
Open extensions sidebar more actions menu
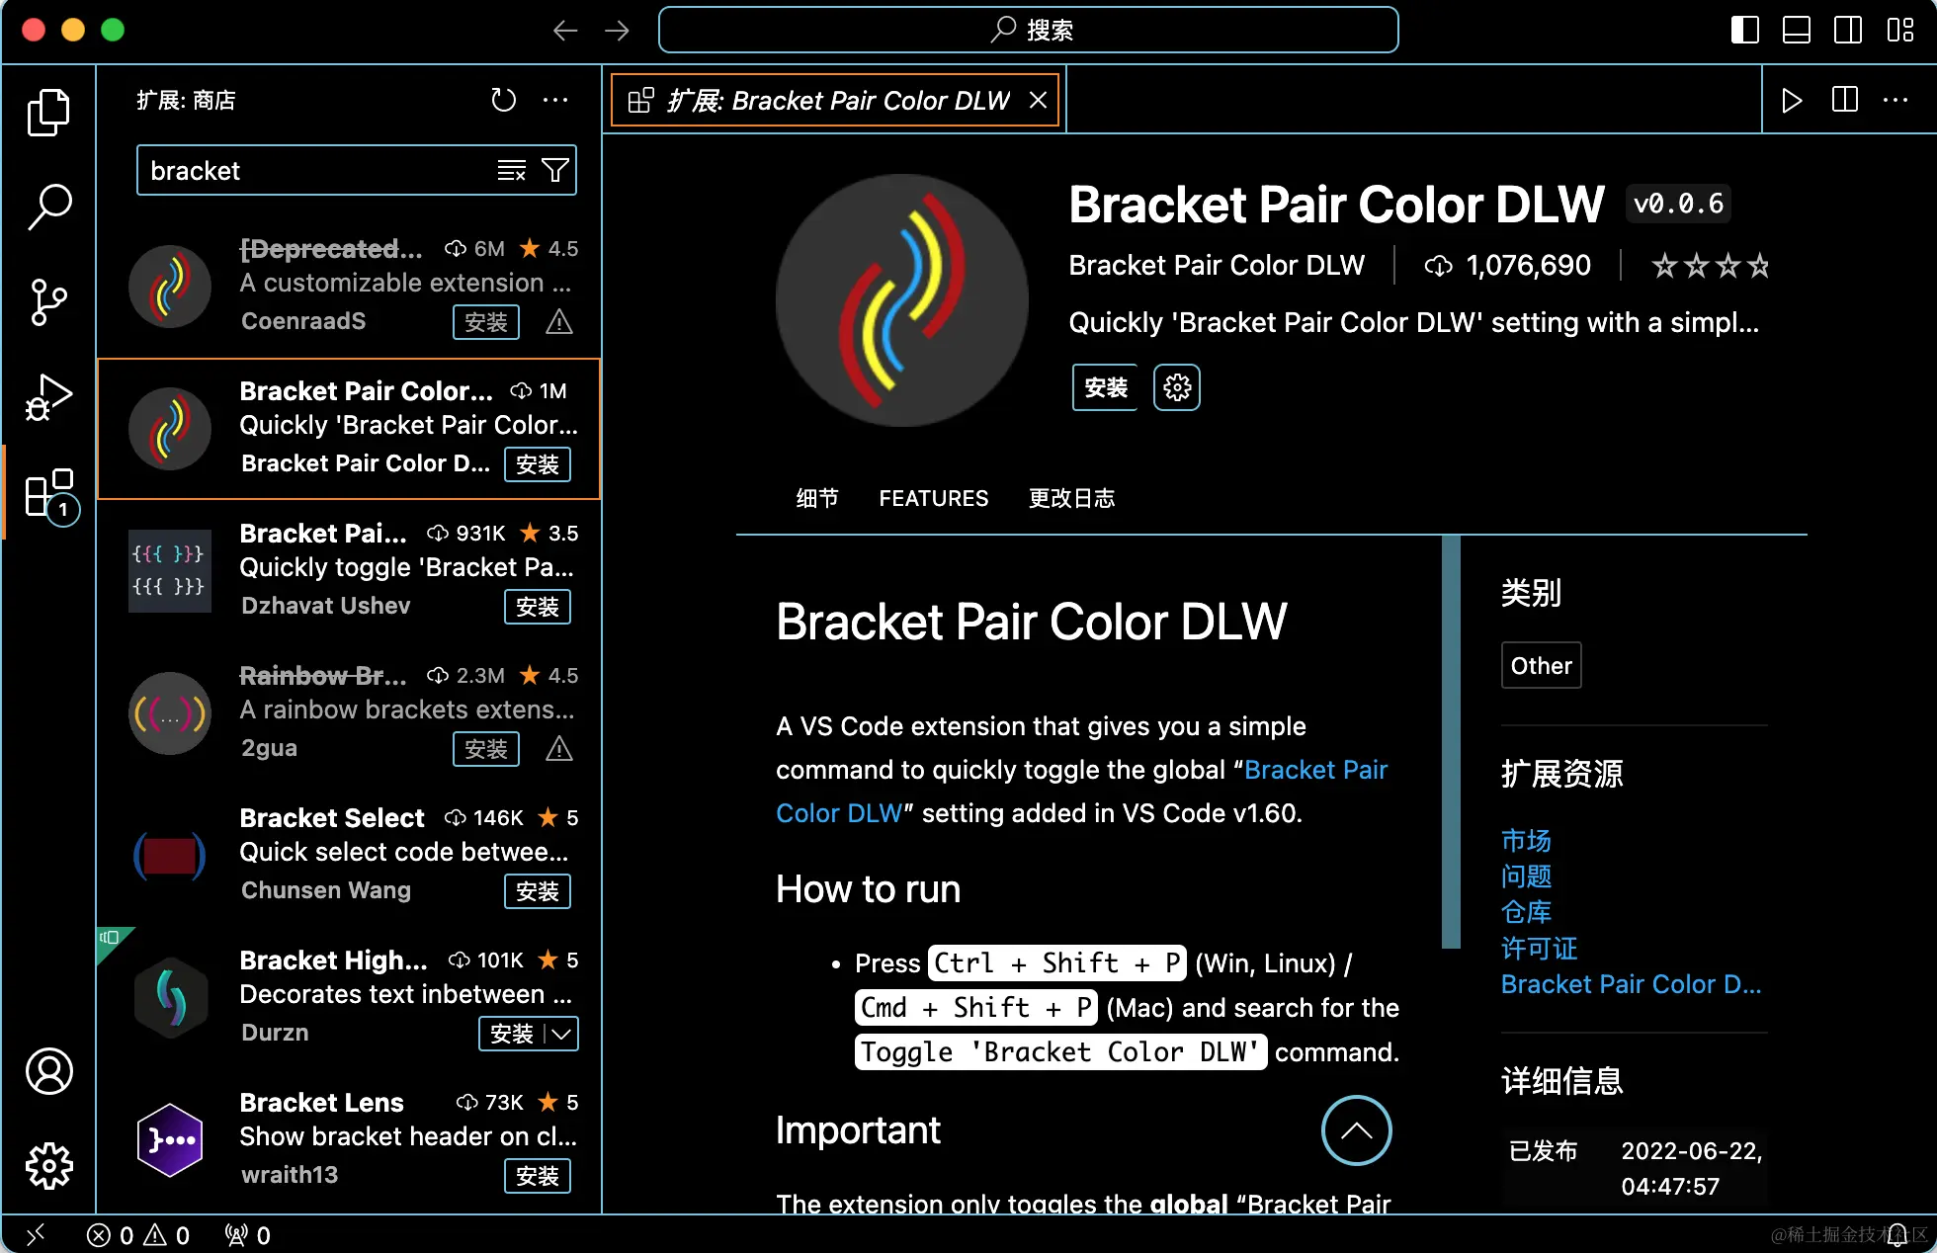click(x=555, y=100)
